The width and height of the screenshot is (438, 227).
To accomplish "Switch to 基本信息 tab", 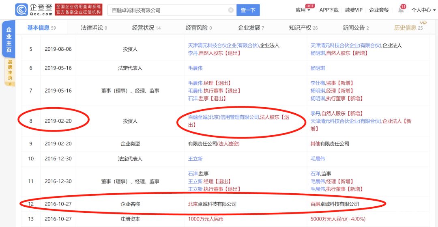I will (42, 27).
